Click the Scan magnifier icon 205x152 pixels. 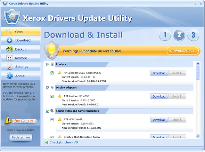9,31
